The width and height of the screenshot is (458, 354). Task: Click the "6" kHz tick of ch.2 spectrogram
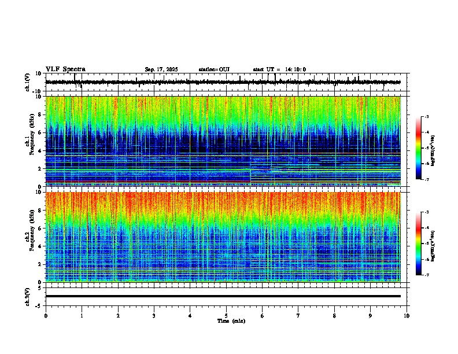(x=40, y=228)
